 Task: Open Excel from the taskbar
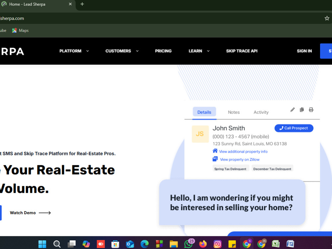(x=276, y=244)
